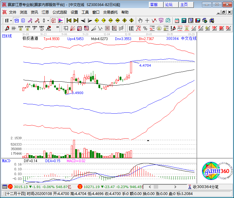Select the F ruler tool icon
The image size is (234, 198).
[x=35, y=28]
